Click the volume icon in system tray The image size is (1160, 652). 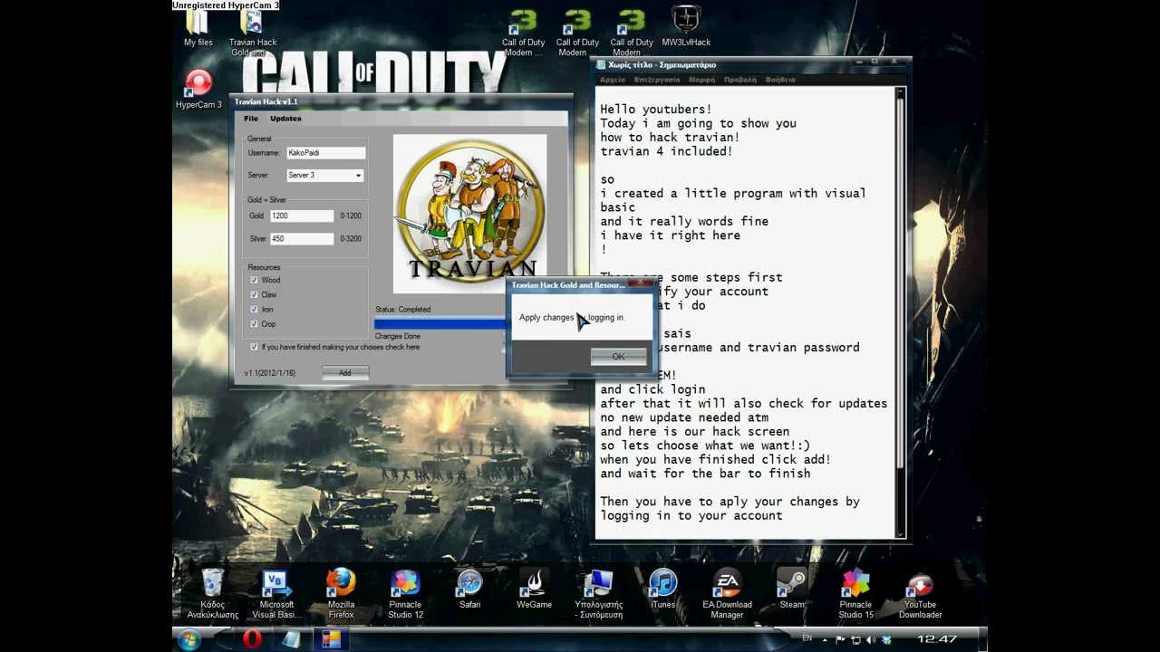pos(870,640)
